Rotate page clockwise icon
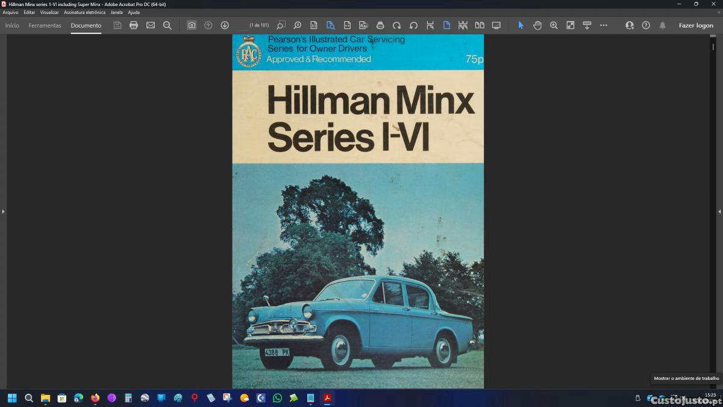723x407 pixels. click(x=396, y=25)
